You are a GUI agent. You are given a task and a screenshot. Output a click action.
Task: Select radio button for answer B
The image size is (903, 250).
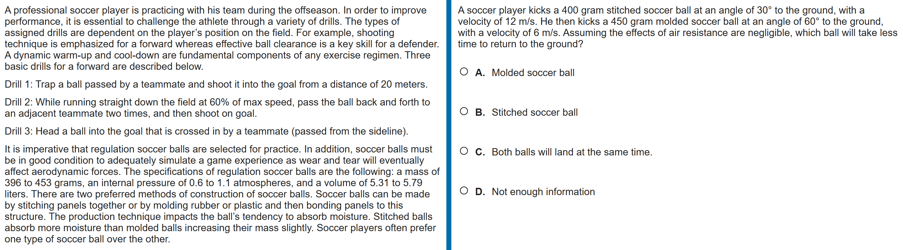coord(464,111)
